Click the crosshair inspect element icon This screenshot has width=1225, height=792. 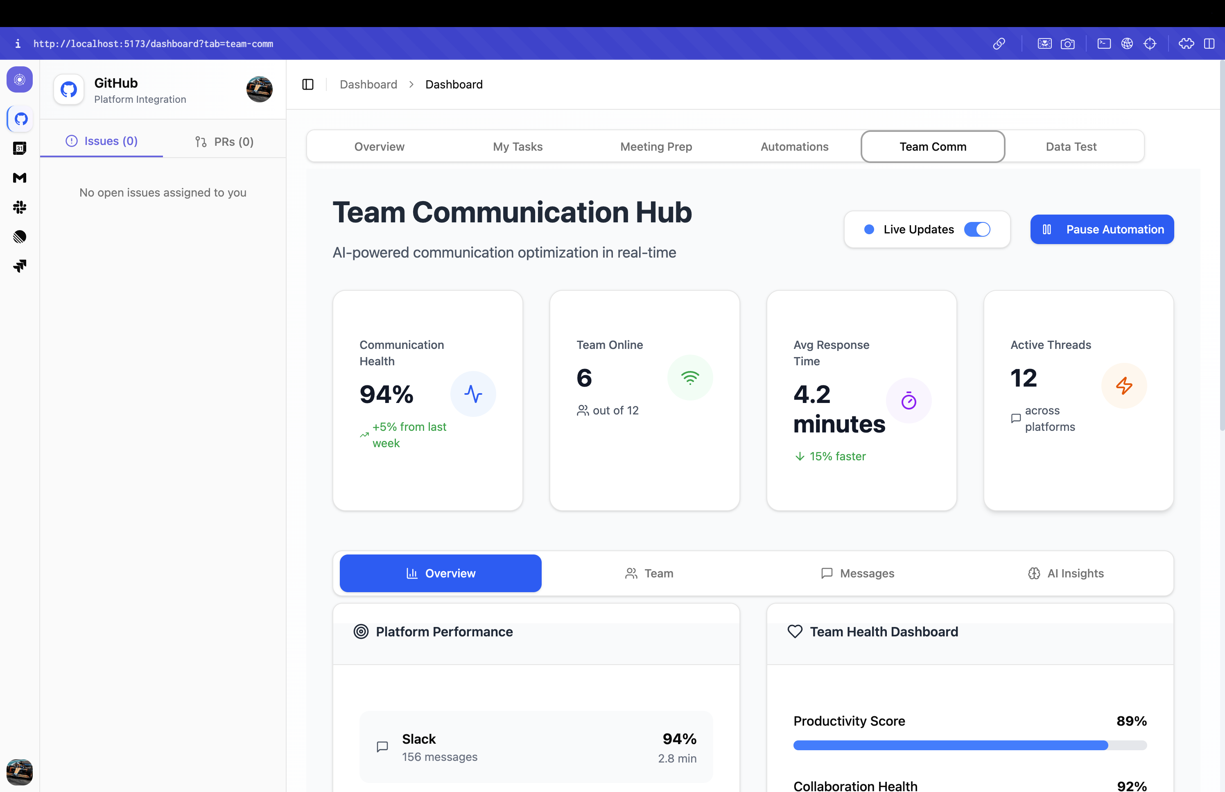(1150, 44)
